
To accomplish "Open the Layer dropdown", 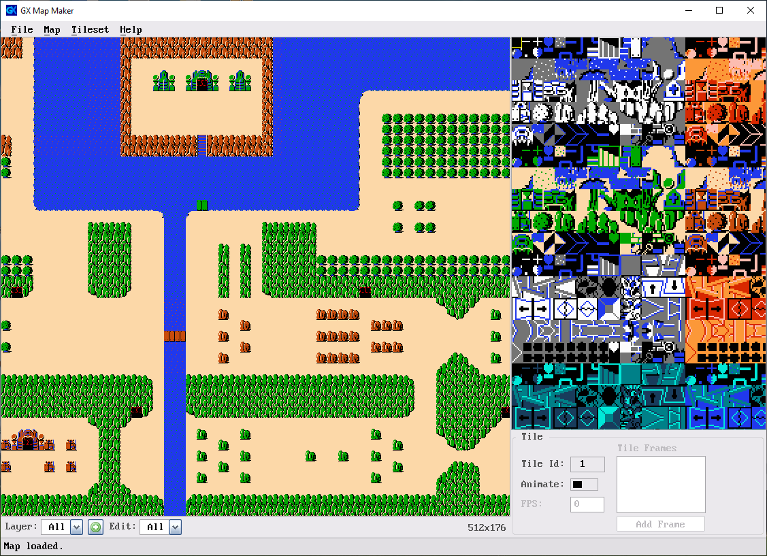I will pyautogui.click(x=76, y=527).
